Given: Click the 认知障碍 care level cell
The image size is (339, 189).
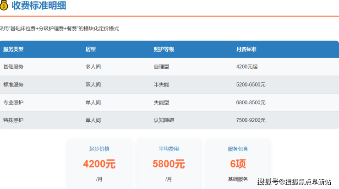Looking at the screenshot, I should click(164, 120).
